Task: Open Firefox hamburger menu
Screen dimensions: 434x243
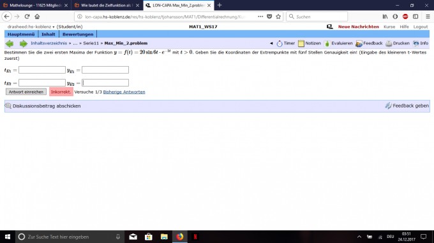Action: [428, 17]
